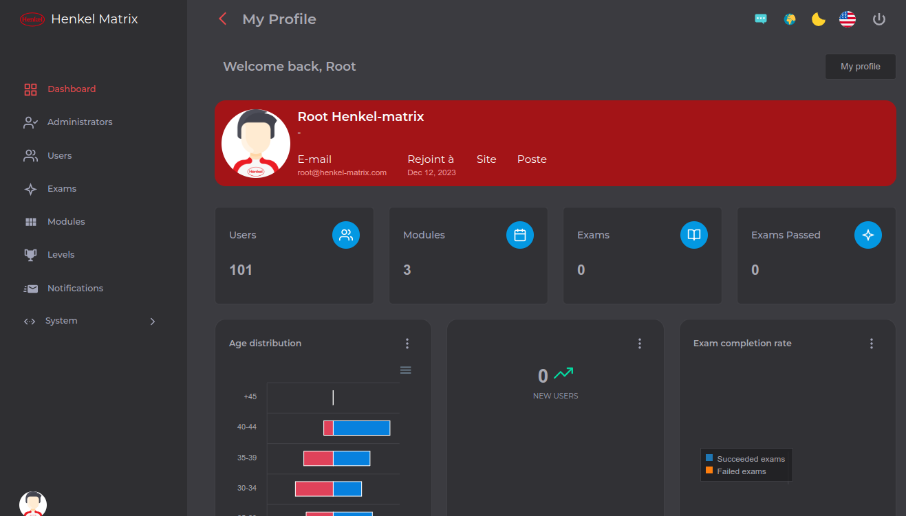Click the Users card people icon
The image size is (906, 516).
pos(346,235)
